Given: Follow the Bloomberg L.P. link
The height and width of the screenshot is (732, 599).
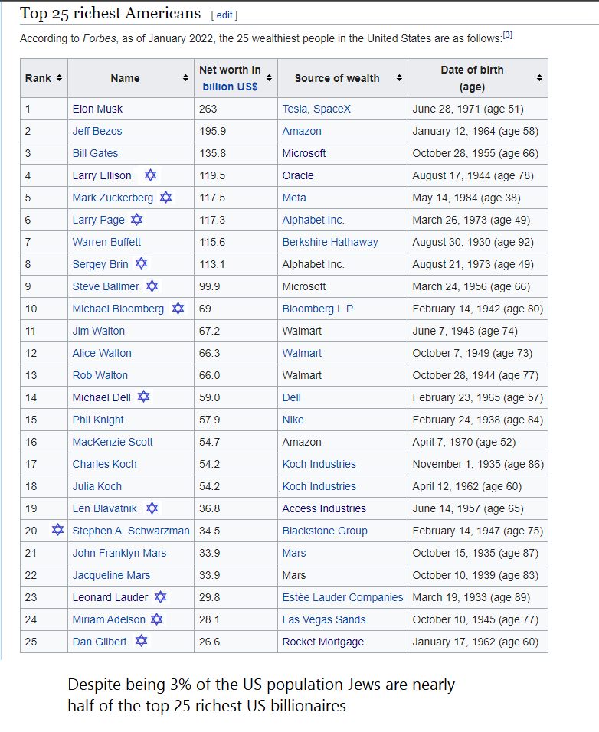Looking at the screenshot, I should pos(319,309).
